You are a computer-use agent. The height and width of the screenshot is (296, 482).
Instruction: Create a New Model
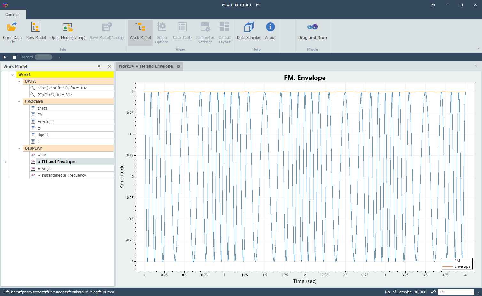pyautogui.click(x=36, y=31)
